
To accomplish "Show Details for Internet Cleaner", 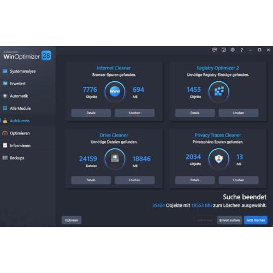I will [x=91, y=113].
